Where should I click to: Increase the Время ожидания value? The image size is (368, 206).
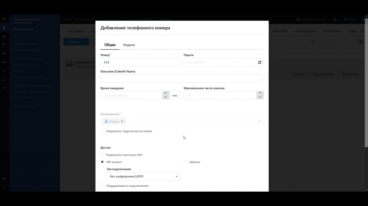[x=166, y=93]
